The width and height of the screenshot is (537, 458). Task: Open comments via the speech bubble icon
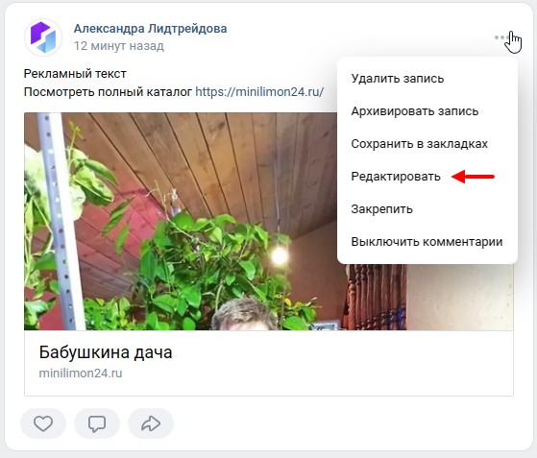click(97, 423)
